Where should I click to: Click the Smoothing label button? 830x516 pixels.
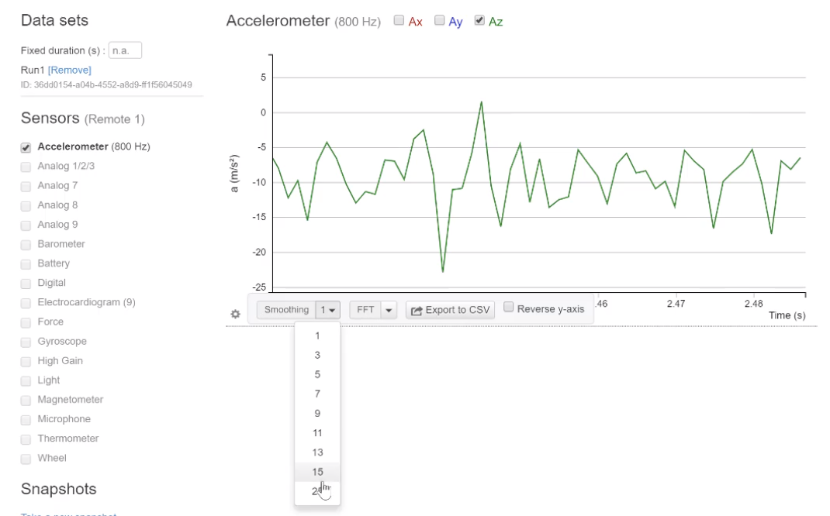[x=286, y=310]
